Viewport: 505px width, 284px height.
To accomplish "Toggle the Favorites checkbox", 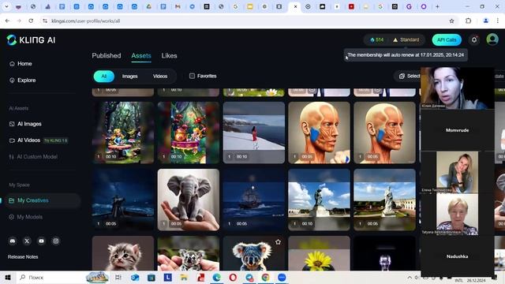I will [x=192, y=76].
